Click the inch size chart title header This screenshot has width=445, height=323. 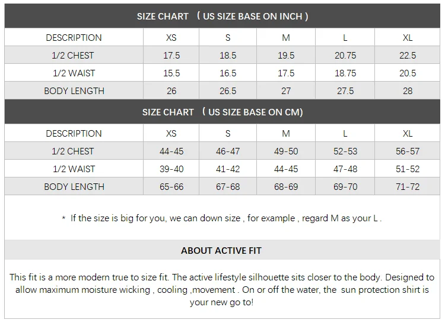[x=223, y=17]
